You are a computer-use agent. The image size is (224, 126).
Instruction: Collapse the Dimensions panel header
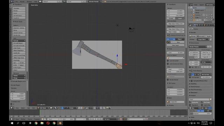194,43
